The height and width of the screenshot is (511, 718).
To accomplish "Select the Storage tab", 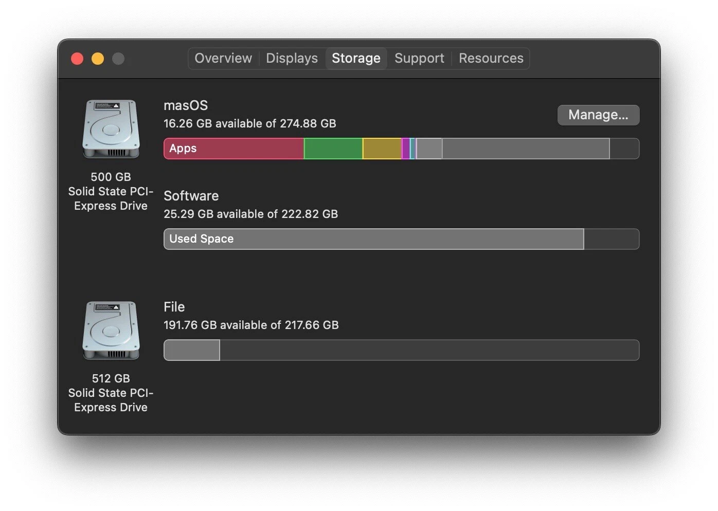I will click(x=356, y=58).
